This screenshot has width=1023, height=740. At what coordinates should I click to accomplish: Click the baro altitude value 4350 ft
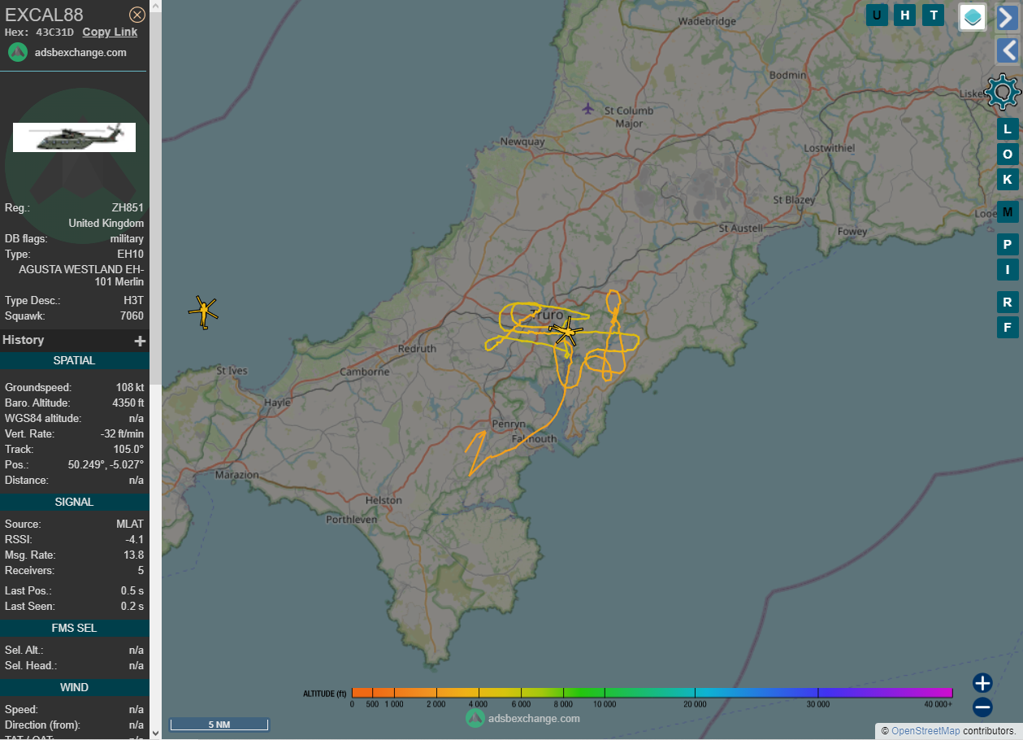click(x=128, y=403)
